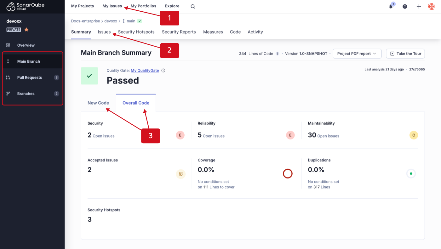Click the Main Branch sidebar icon
The width and height of the screenshot is (441, 249).
click(x=8, y=61)
